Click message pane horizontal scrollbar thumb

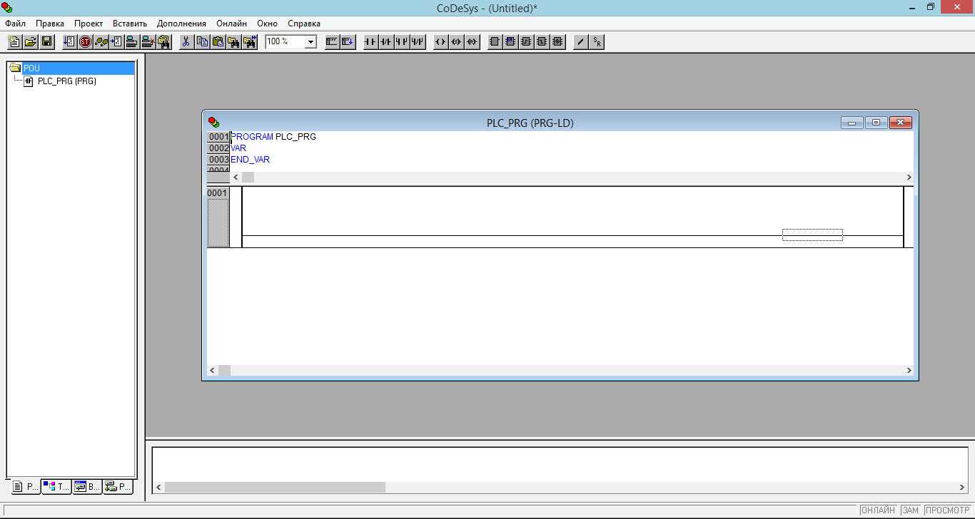275,488
